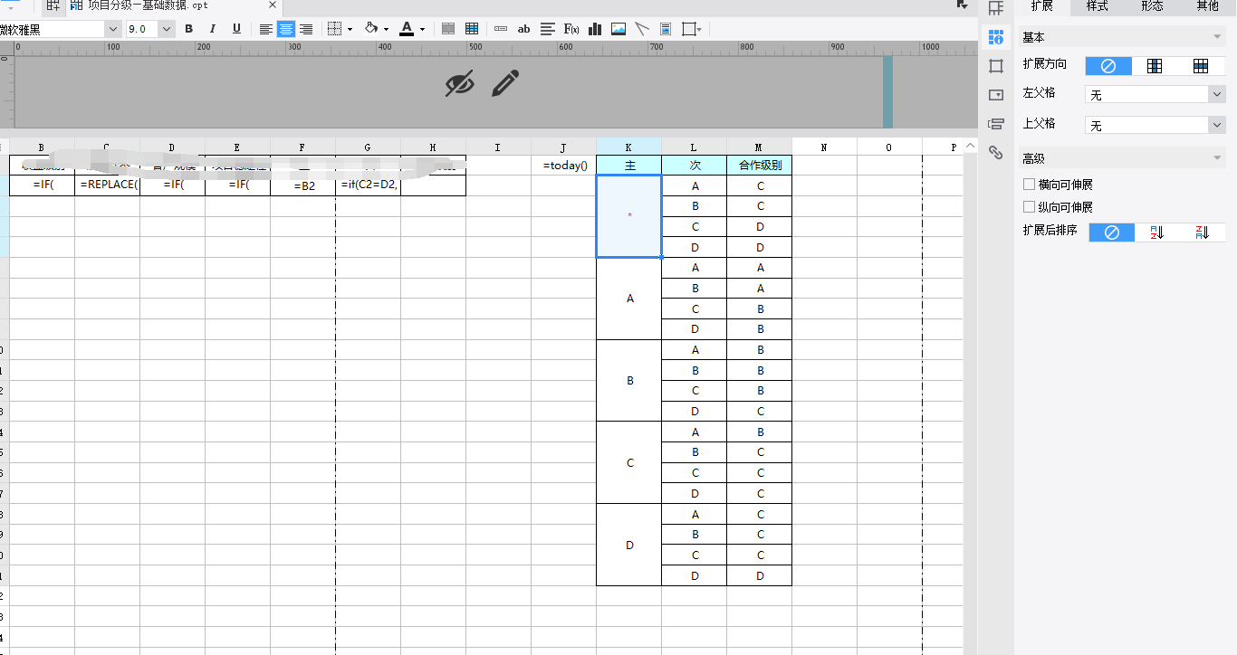Click the pencil edit icon above the sheet
Screen dimensions: 1237x655
pyautogui.click(x=505, y=83)
